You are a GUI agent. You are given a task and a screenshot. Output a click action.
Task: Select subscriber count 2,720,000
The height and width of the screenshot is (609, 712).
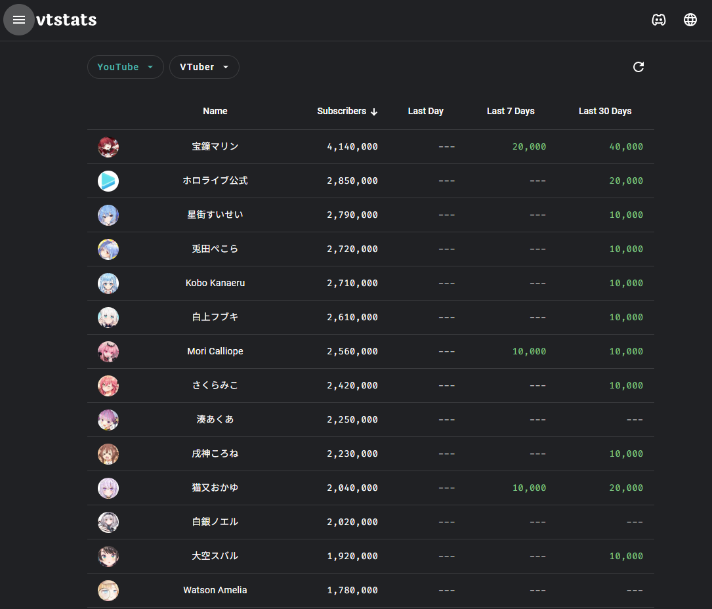pos(352,249)
